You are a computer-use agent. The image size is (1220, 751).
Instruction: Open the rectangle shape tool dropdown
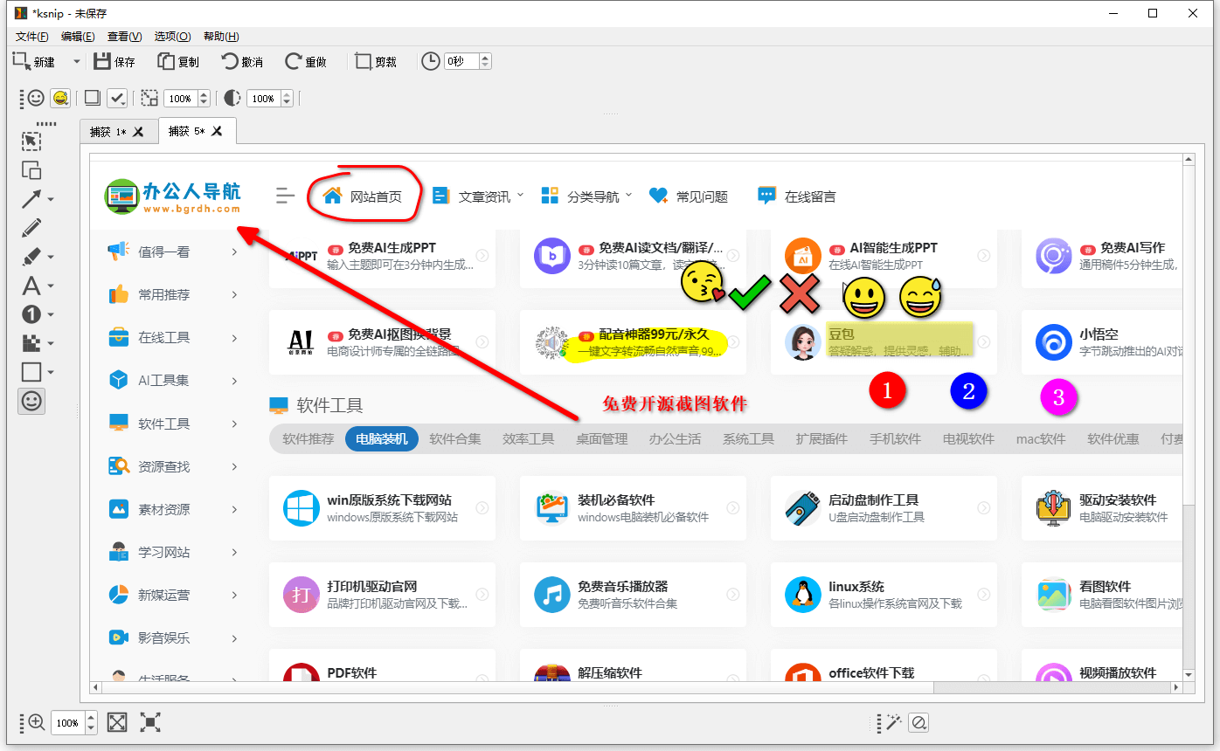coord(50,371)
